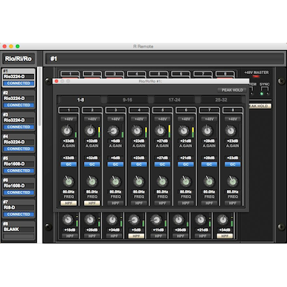This screenshot has width=287, height=287.
Task: Click the #1 device title field
Action: (x=165, y=59)
